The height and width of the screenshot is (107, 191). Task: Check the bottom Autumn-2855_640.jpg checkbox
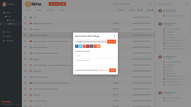pyautogui.click(x=25, y=101)
